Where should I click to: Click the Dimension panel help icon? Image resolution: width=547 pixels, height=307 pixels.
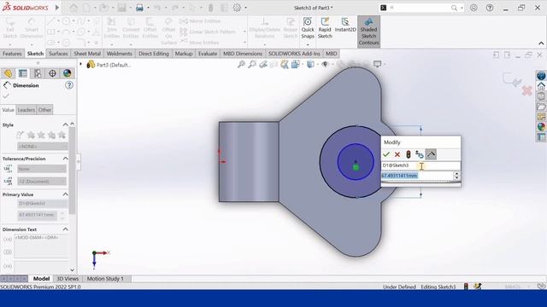(x=69, y=85)
